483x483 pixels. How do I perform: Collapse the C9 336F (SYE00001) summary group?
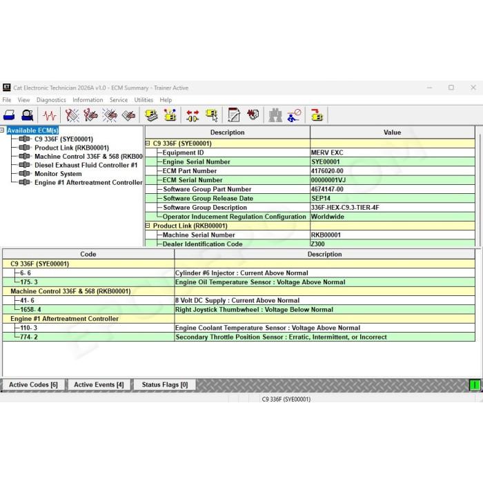148,144
